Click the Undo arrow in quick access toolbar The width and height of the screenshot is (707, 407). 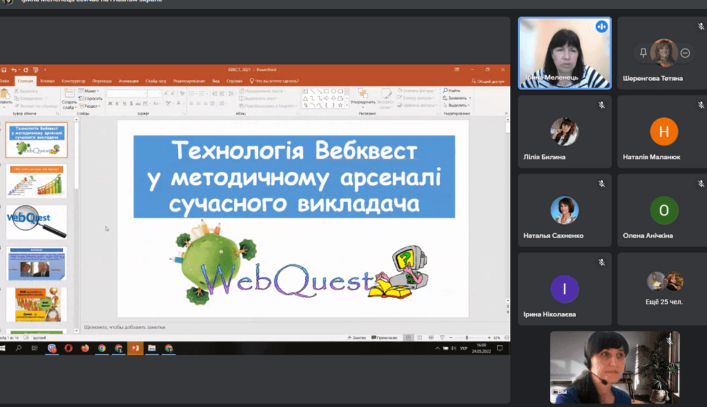coord(14,70)
